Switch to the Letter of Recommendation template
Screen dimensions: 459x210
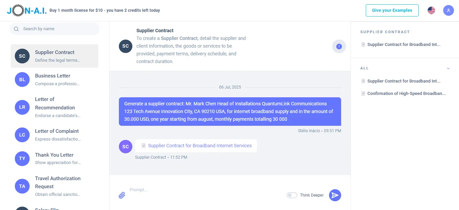tap(55, 103)
